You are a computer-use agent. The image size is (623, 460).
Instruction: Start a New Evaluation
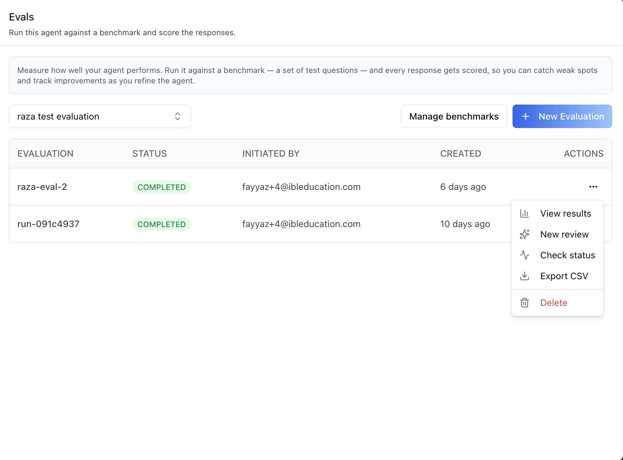562,116
